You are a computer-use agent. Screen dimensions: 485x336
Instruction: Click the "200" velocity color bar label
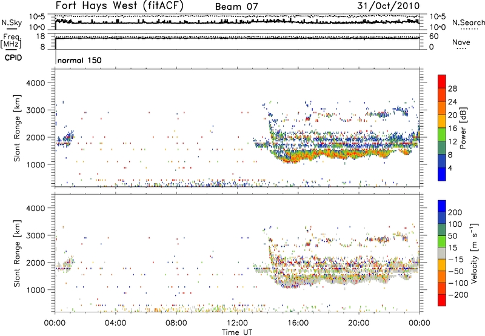pyautogui.click(x=455, y=212)
